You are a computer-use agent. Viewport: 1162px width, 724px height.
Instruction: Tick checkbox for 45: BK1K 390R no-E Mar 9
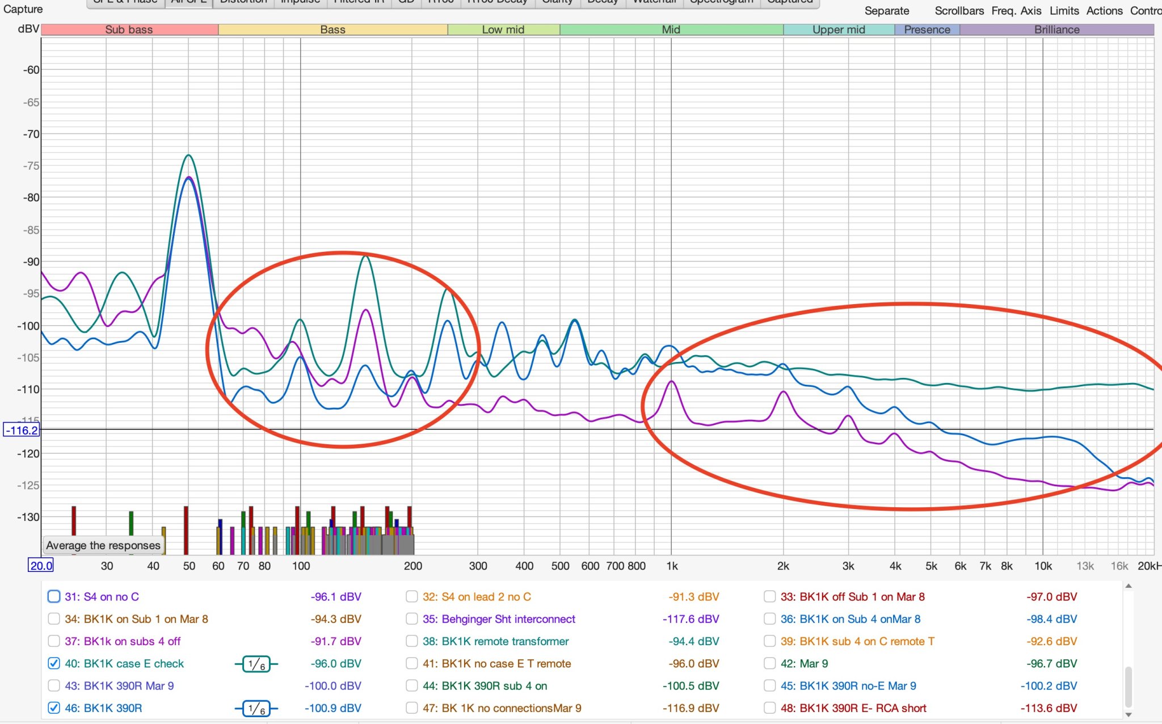pyautogui.click(x=770, y=685)
